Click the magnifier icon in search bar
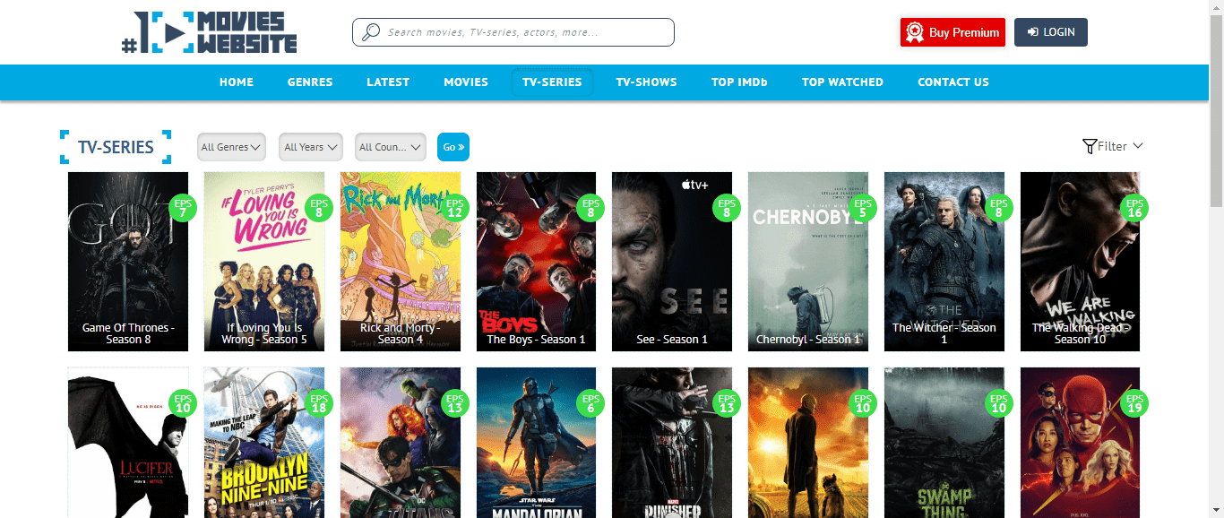1224x518 pixels. pyautogui.click(x=370, y=32)
